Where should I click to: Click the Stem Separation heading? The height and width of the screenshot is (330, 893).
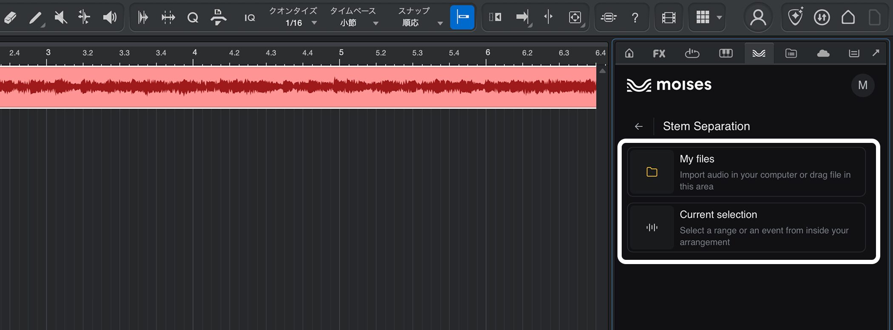(706, 126)
